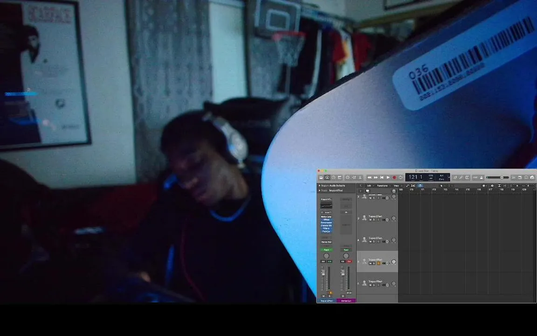Open Smart Controls from the control bar
The image size is (537, 336).
coord(347,178)
